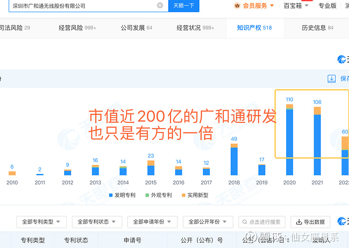This screenshot has width=349, height=248.
Task: Click the 2021 bar with value 106
Action: [317, 141]
